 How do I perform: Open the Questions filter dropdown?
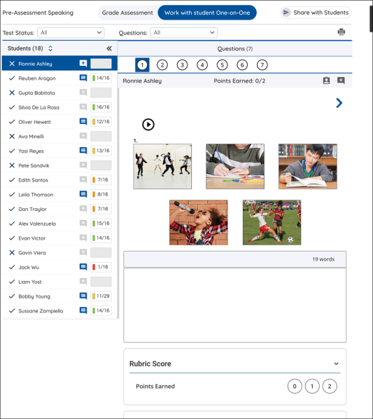coord(184,33)
